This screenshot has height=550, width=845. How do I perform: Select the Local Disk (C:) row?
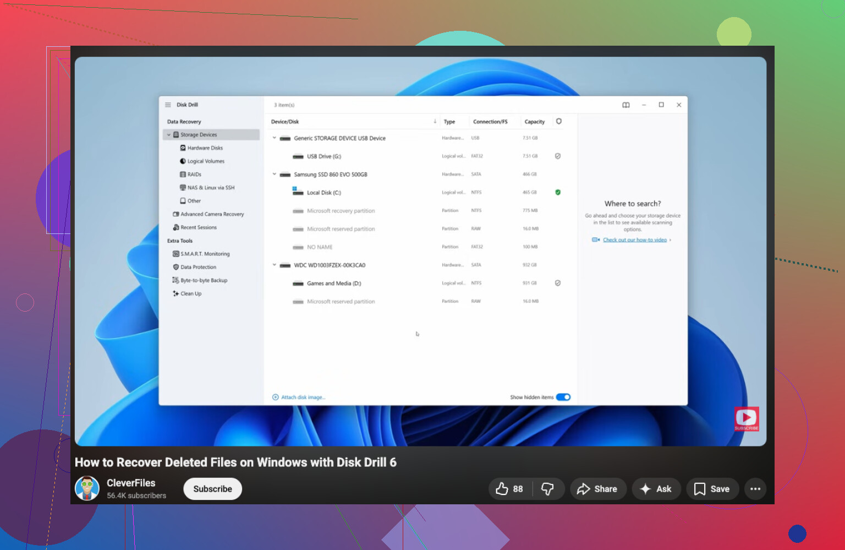tap(420, 193)
